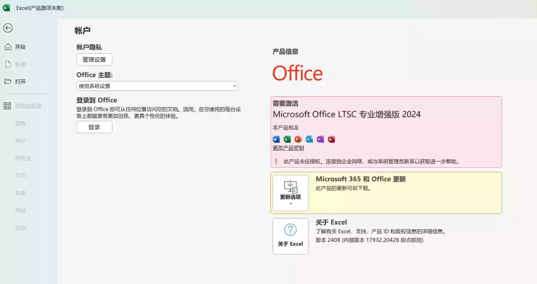The width and height of the screenshot is (537, 284).
Task: Open the 关于 Excel button
Action: pyautogui.click(x=290, y=236)
